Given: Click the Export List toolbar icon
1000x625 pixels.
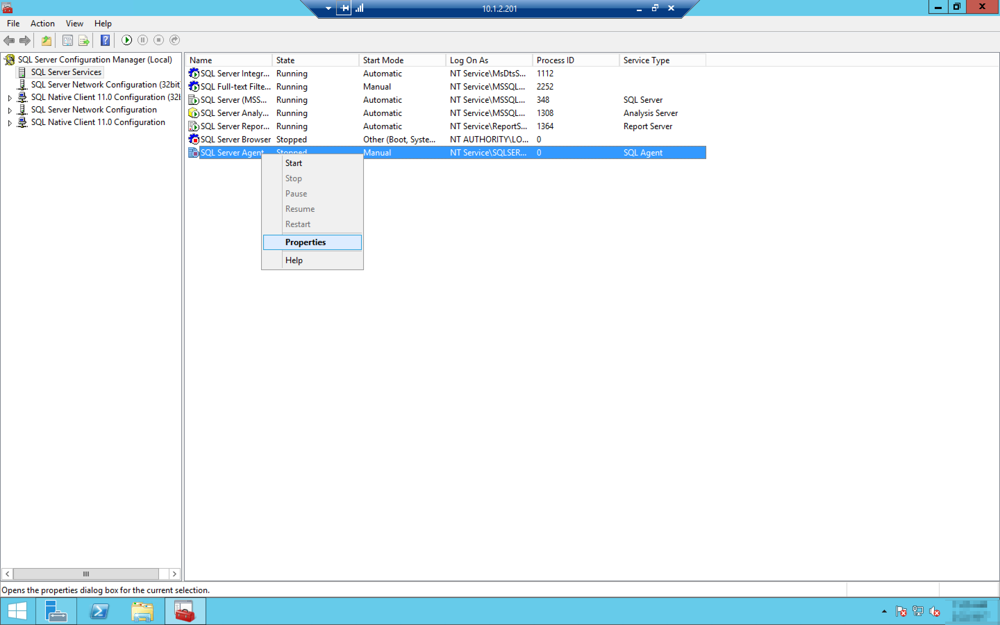Looking at the screenshot, I should [83, 40].
